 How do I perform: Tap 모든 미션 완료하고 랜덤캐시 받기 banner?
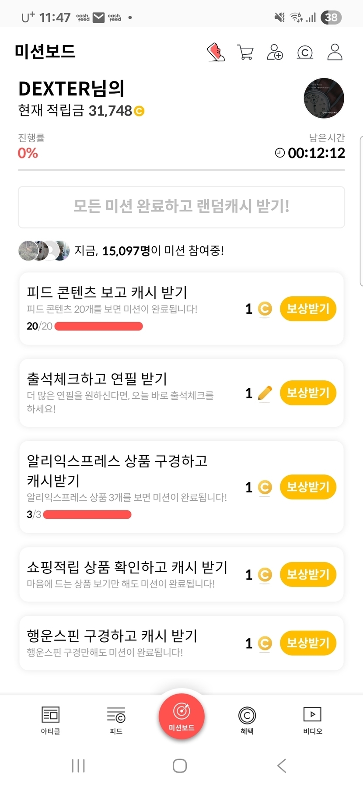181,207
